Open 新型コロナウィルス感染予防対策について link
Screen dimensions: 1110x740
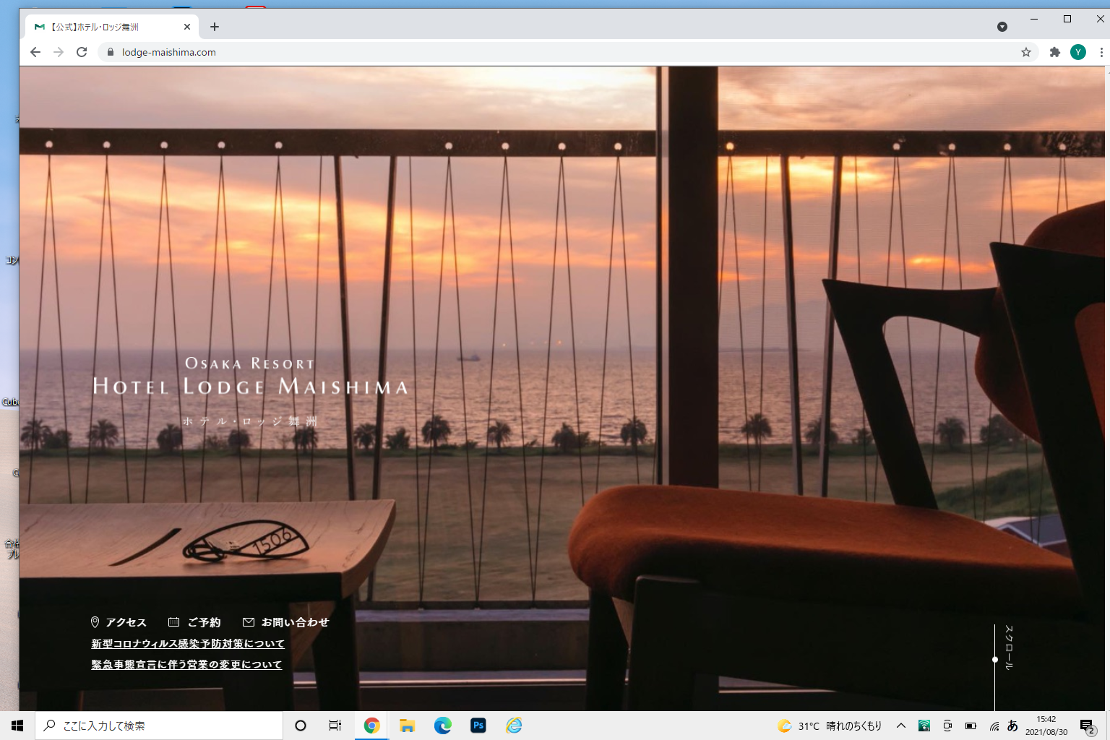[188, 644]
